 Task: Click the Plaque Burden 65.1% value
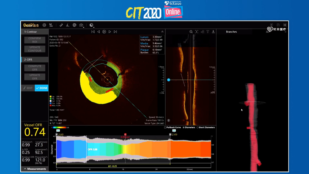(156, 53)
